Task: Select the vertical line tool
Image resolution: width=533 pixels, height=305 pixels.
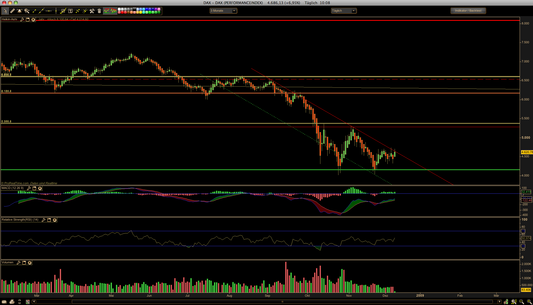Action: [56, 11]
